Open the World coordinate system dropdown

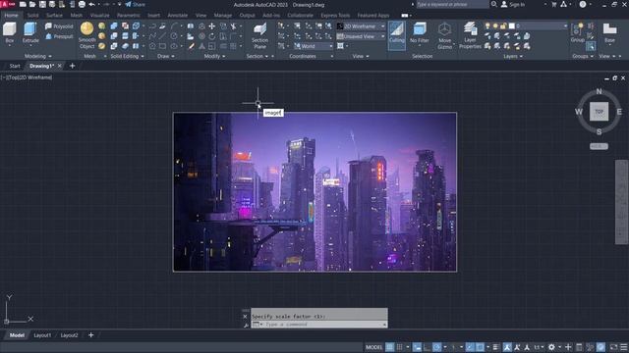point(314,46)
